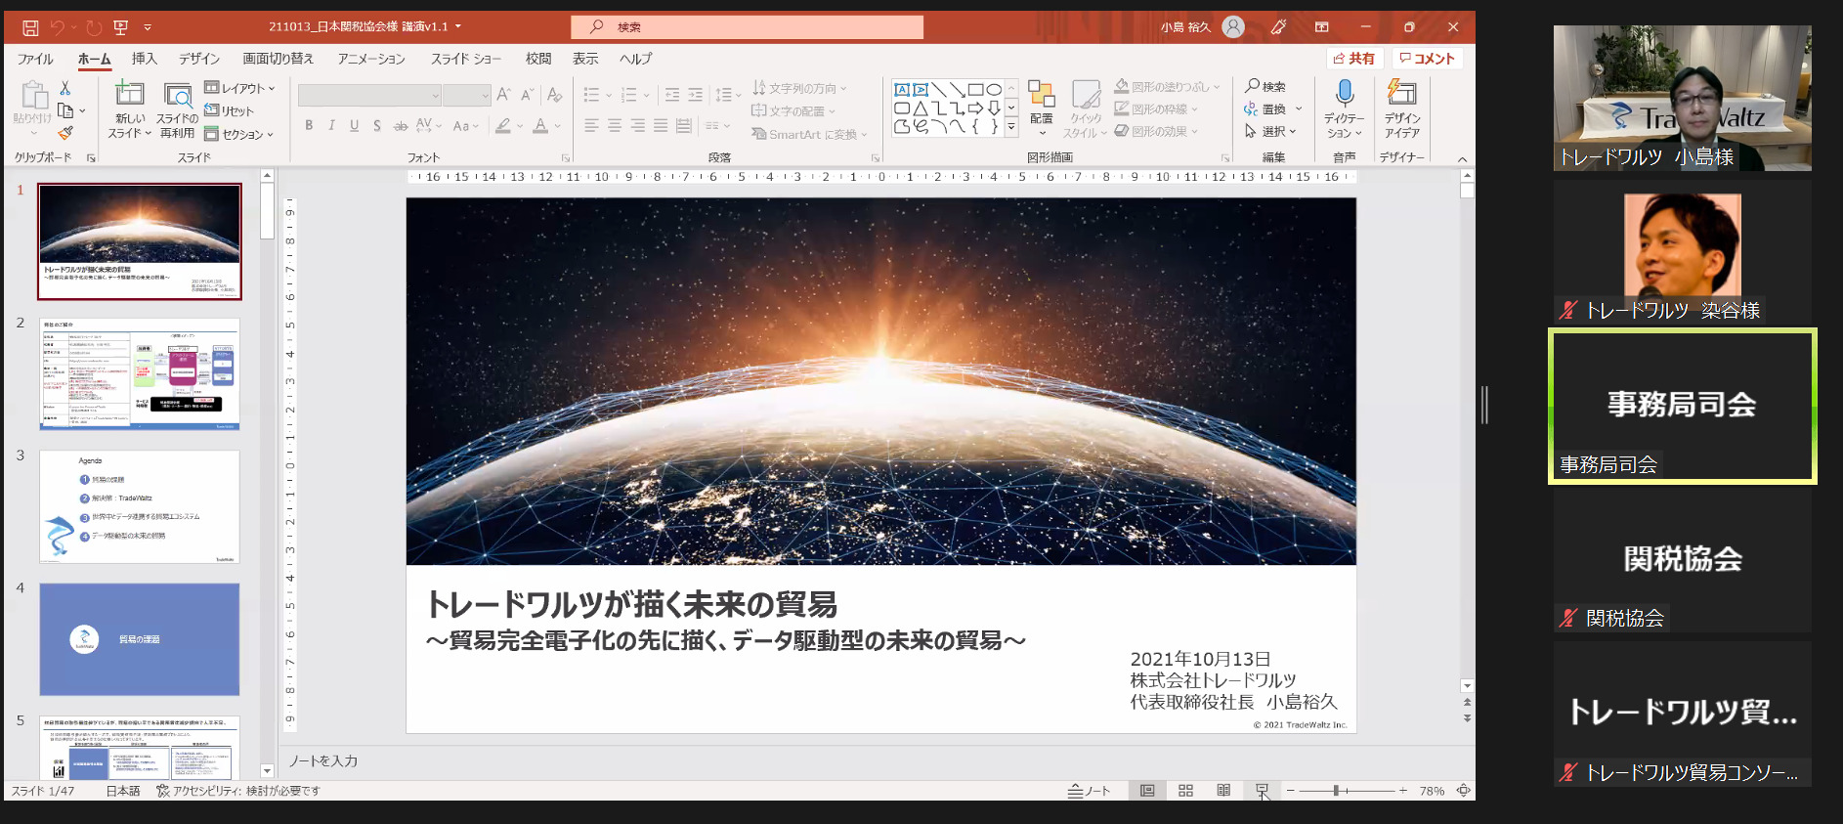
Task: Start slideshow from status bar icon
Action: click(x=1262, y=791)
